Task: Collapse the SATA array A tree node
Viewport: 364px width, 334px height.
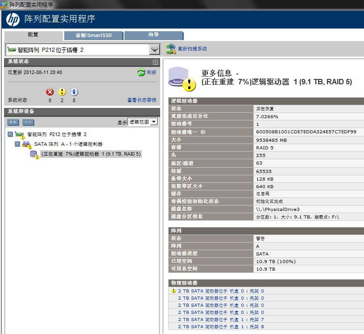Action: coord(17,144)
